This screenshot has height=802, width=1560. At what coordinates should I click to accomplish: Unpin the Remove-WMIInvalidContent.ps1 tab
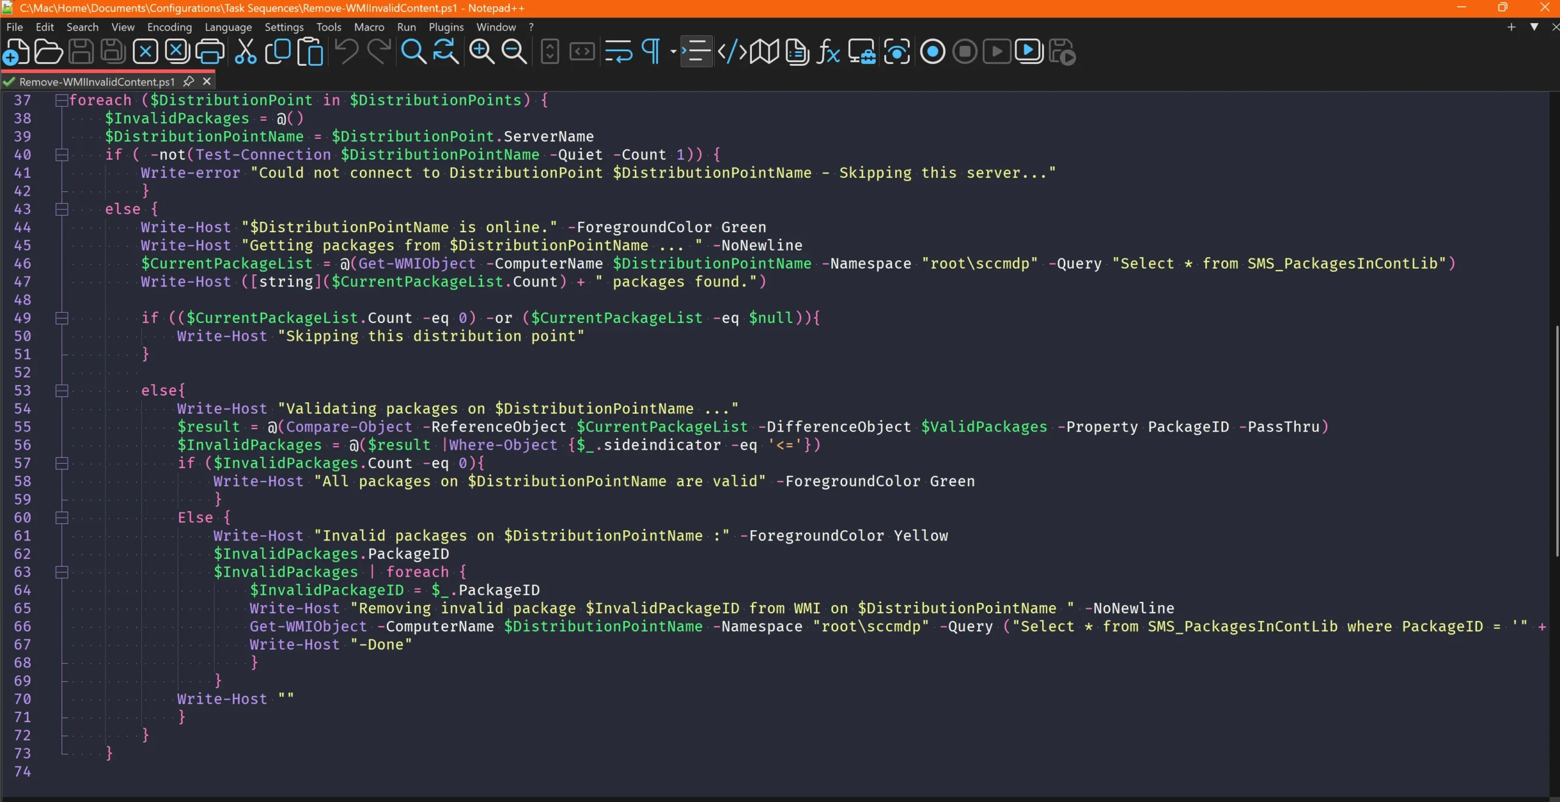188,80
